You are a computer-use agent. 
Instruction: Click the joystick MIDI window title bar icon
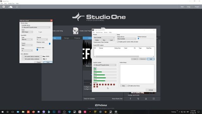click(x=93, y=30)
